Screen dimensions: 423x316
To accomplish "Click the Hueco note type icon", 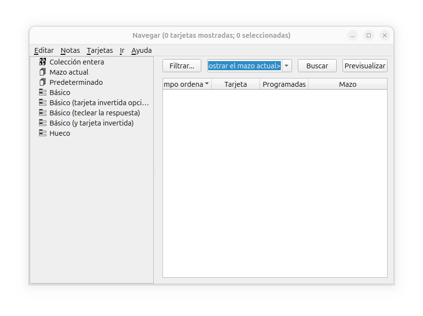I will point(43,133).
